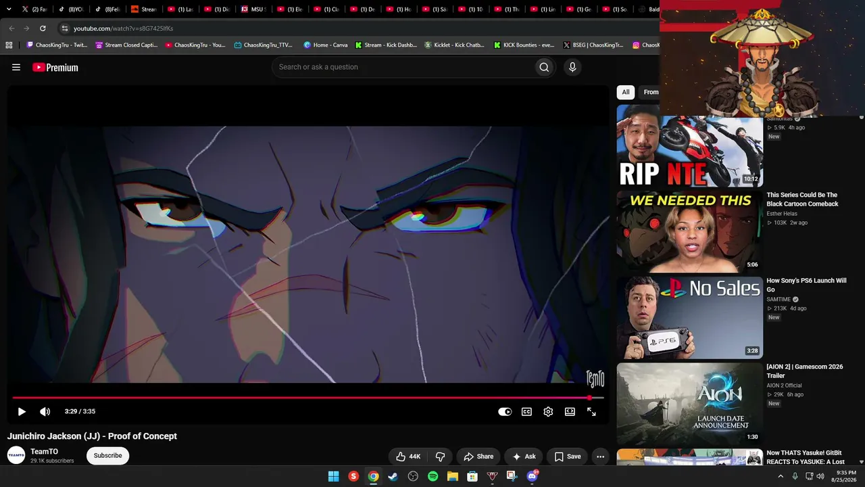View site information icon in address bar
This screenshot has width=865, height=487.
65,28
